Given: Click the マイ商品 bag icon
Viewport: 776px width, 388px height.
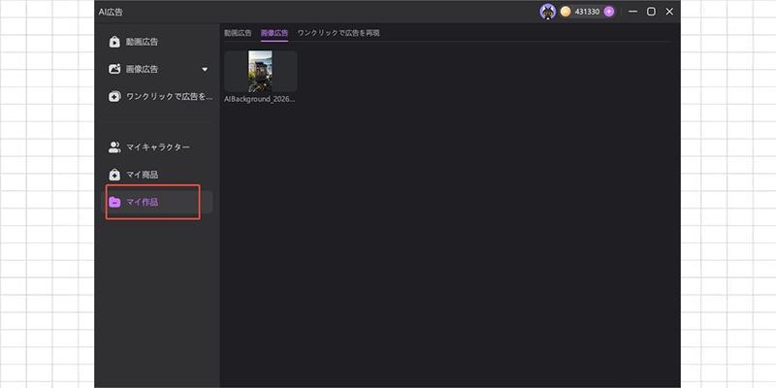Looking at the screenshot, I should click(x=114, y=175).
